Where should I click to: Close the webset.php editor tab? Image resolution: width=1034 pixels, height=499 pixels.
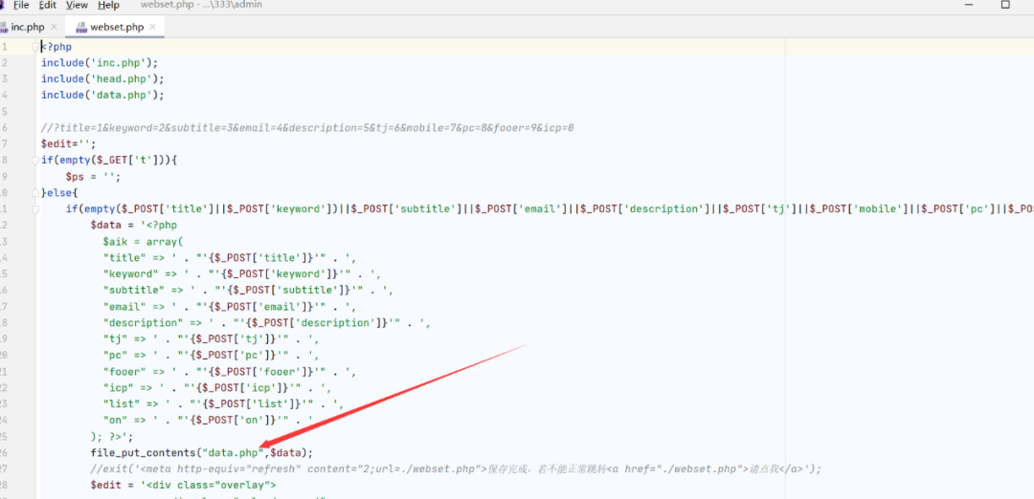(152, 27)
